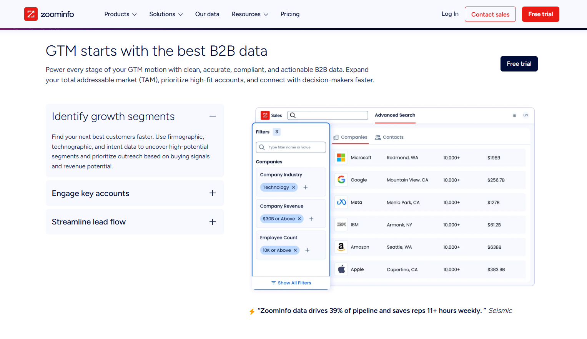Expand the Streamline lead flow section

pos(213,222)
